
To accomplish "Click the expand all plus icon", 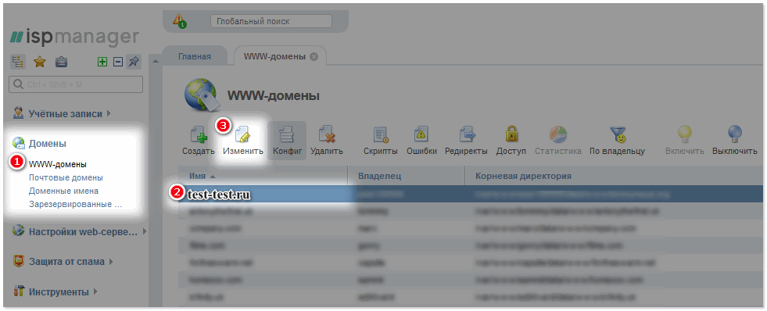I will pos(102,62).
